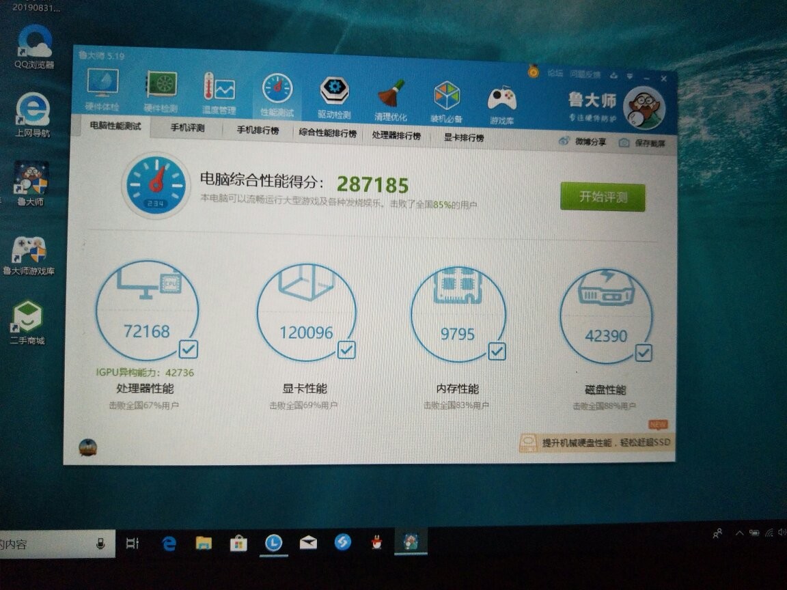Open the QQ penguin taskbar icon
Image resolution: width=787 pixels, height=590 pixels.
(376, 542)
